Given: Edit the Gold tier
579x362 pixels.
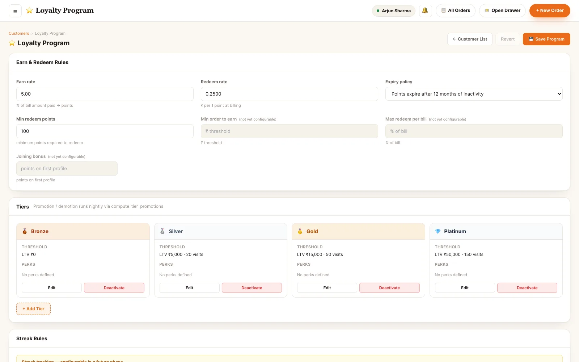Looking at the screenshot, I should 327,288.
